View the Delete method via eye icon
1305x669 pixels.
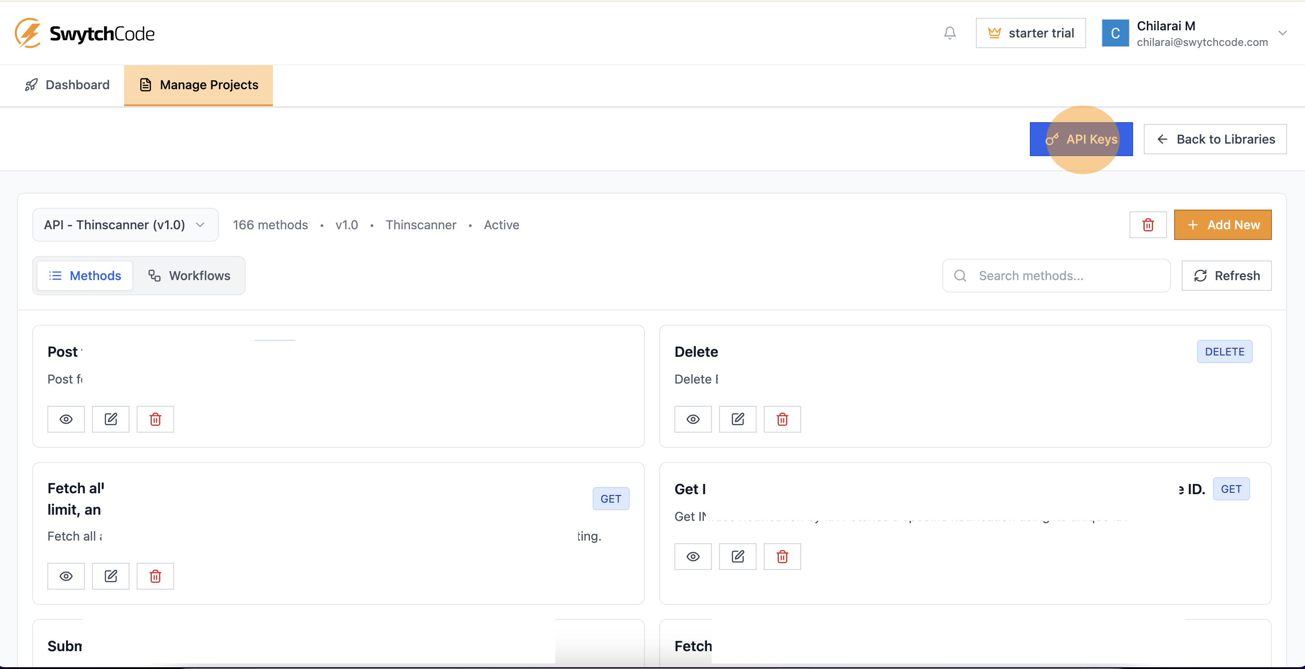(x=693, y=419)
